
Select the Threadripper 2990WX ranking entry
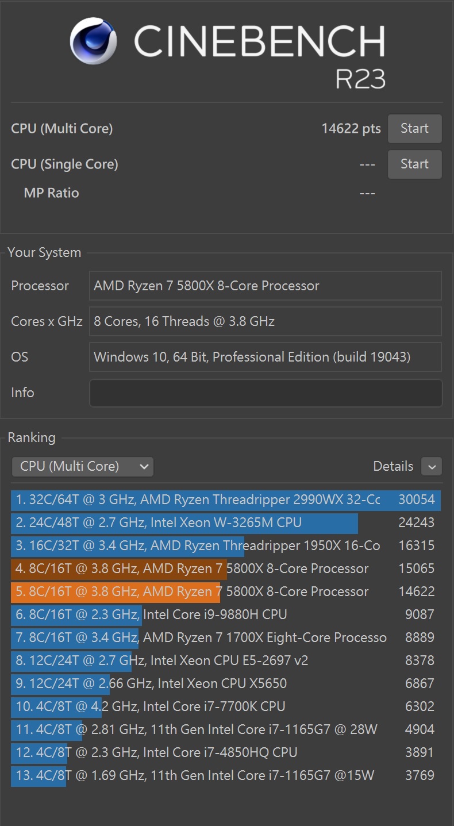pyautogui.click(x=226, y=500)
